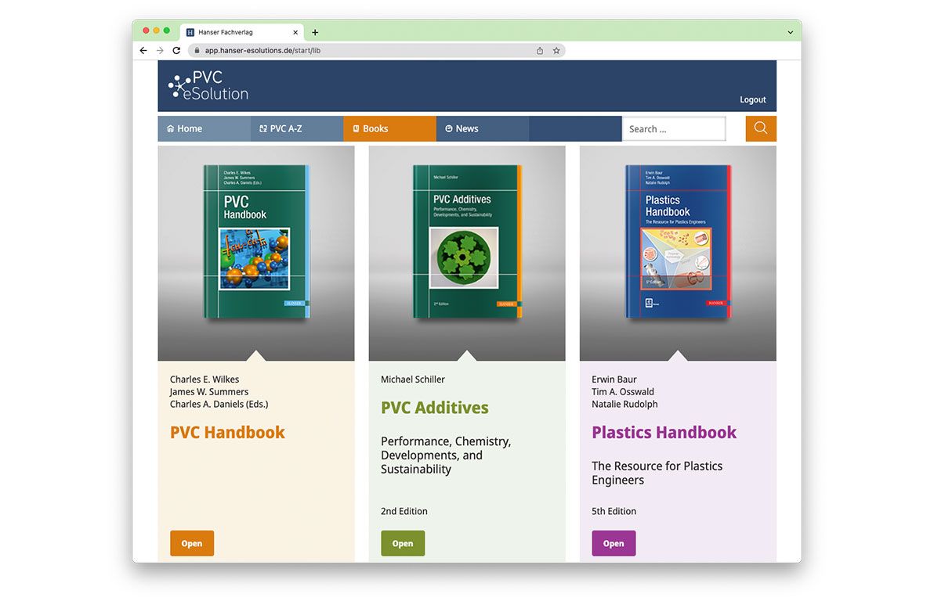934x601 pixels.
Task: Click author Charles A. Daniels (Eds.)
Action: point(219,404)
